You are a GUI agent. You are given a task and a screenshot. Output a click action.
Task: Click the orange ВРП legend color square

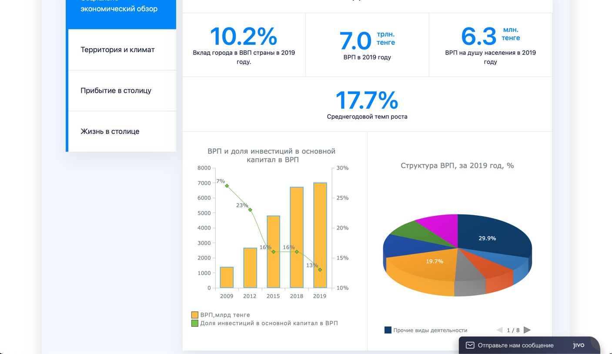pos(195,315)
